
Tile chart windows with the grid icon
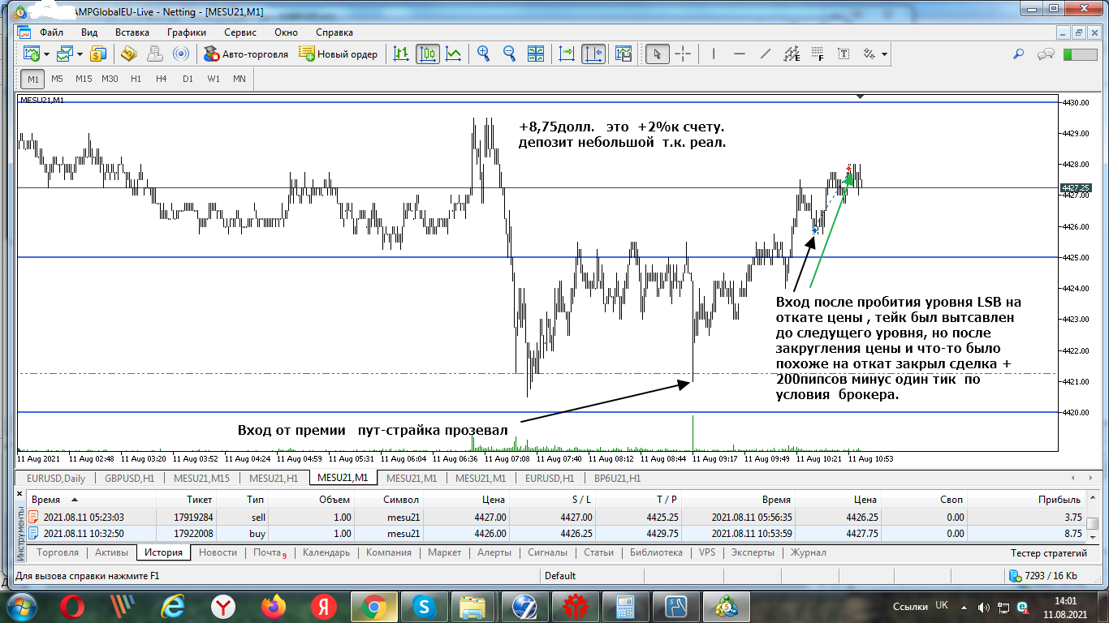[x=536, y=54]
